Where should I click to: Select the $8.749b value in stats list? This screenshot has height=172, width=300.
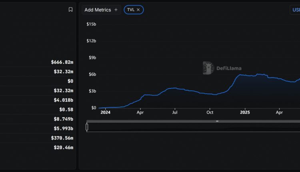pos(64,119)
